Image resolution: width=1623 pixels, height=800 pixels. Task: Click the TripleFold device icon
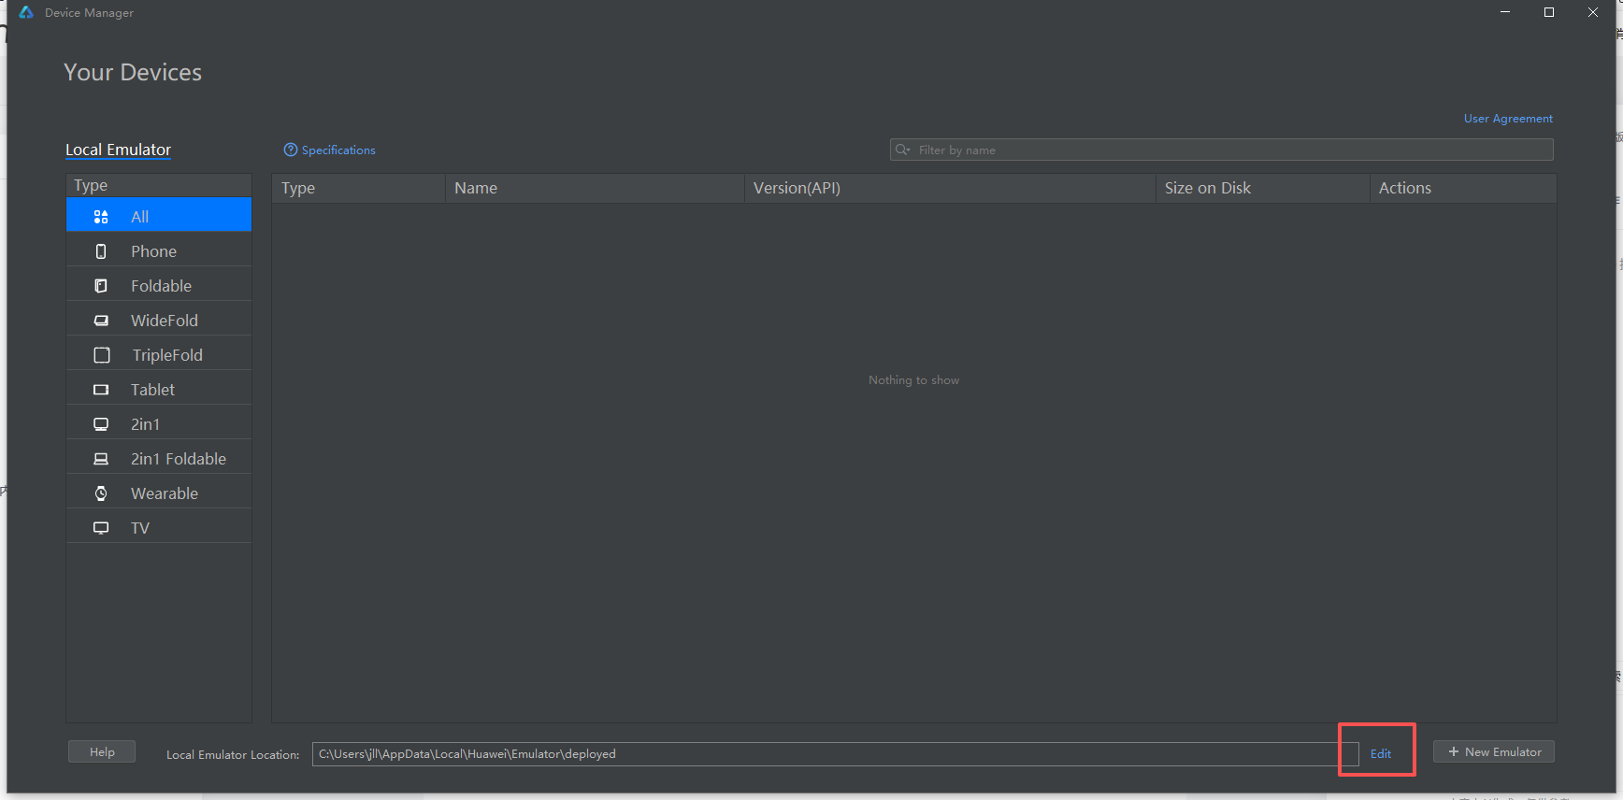click(x=102, y=355)
